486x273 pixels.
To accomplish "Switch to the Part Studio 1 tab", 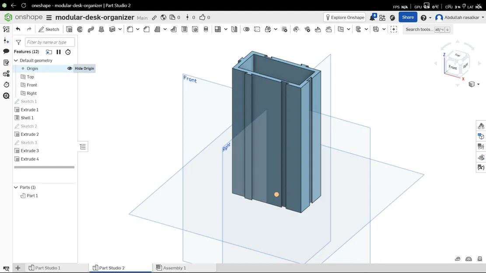I will pos(48,268).
